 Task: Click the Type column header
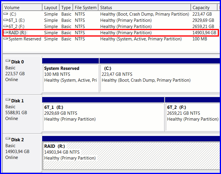[66, 7]
